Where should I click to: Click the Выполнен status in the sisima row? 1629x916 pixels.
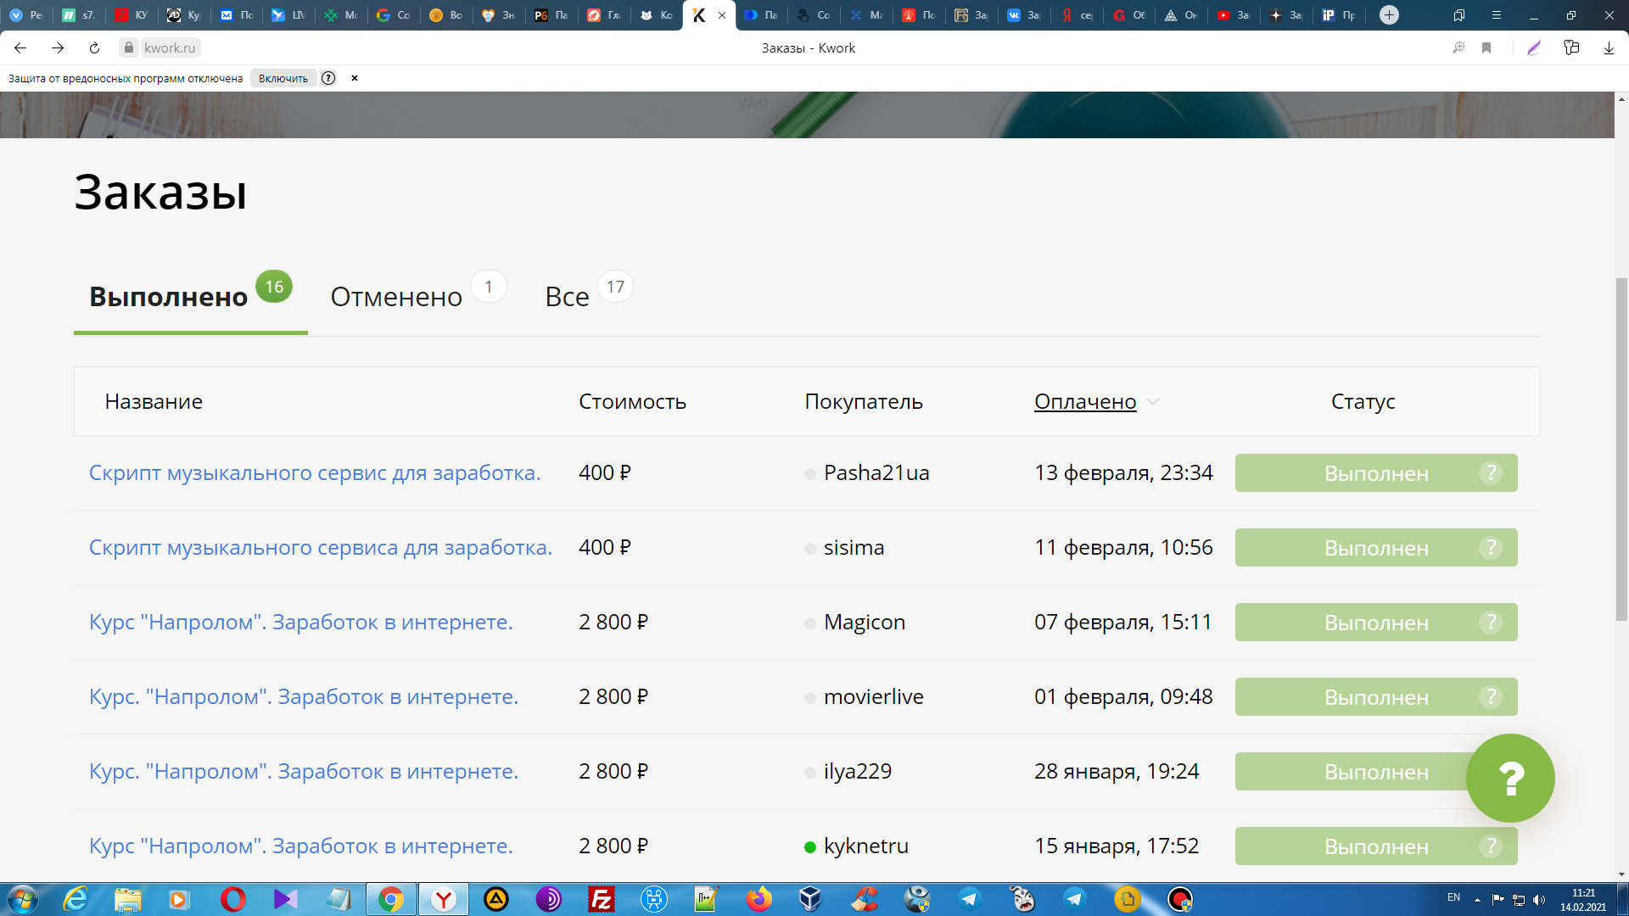(x=1376, y=548)
